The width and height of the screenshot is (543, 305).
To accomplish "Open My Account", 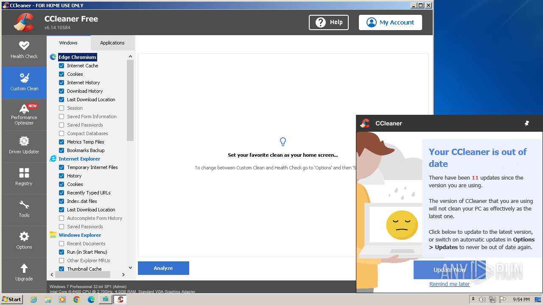I will 390,22.
